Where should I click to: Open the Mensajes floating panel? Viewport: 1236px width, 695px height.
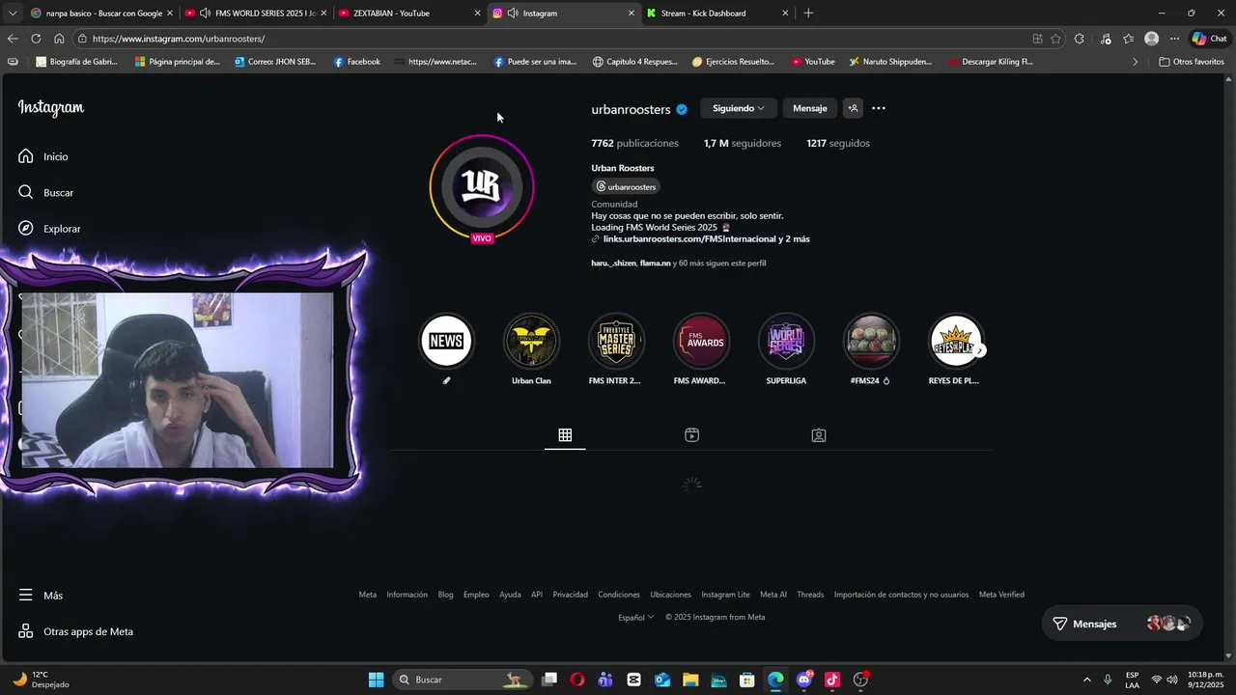1122,624
